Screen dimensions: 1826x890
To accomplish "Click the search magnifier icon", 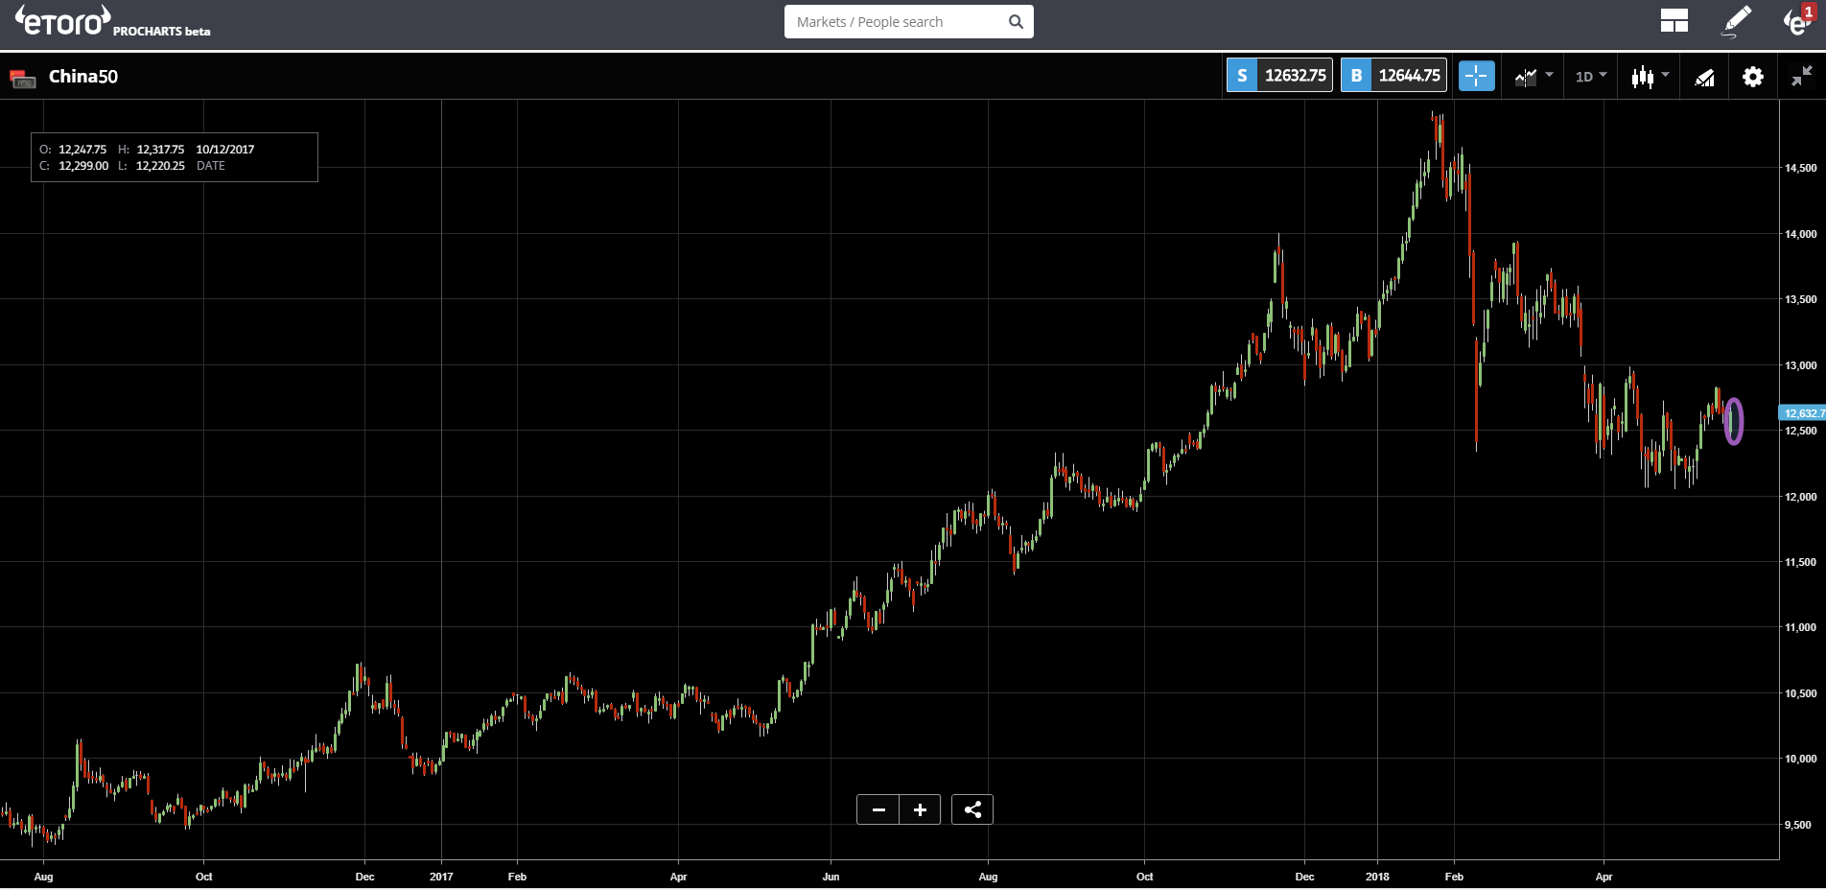I will click(x=1016, y=22).
